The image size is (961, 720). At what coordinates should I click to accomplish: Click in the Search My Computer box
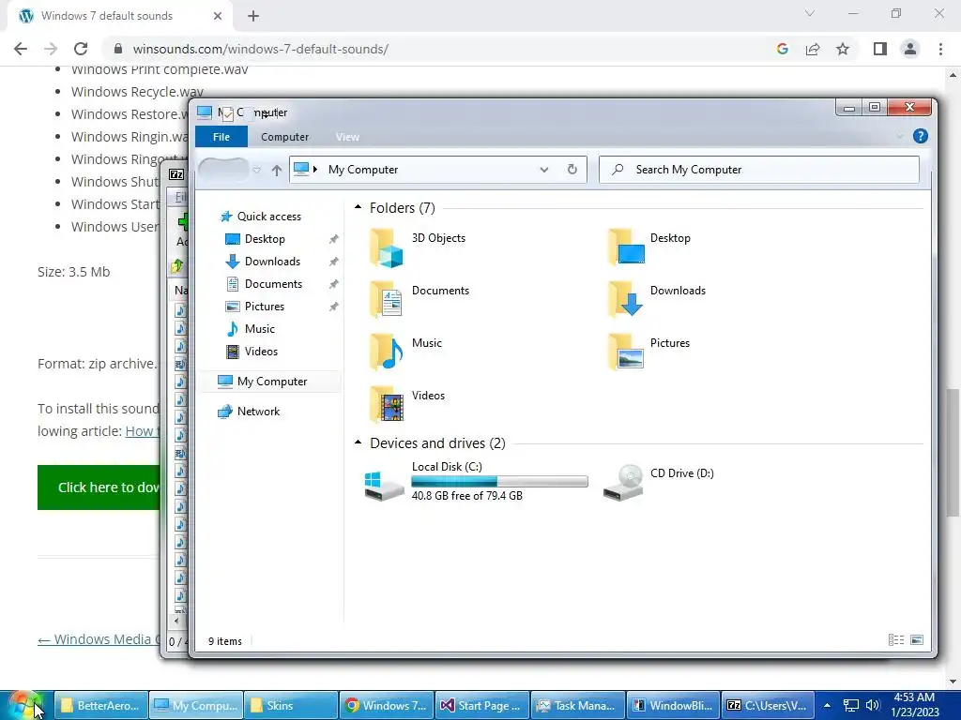758,170
